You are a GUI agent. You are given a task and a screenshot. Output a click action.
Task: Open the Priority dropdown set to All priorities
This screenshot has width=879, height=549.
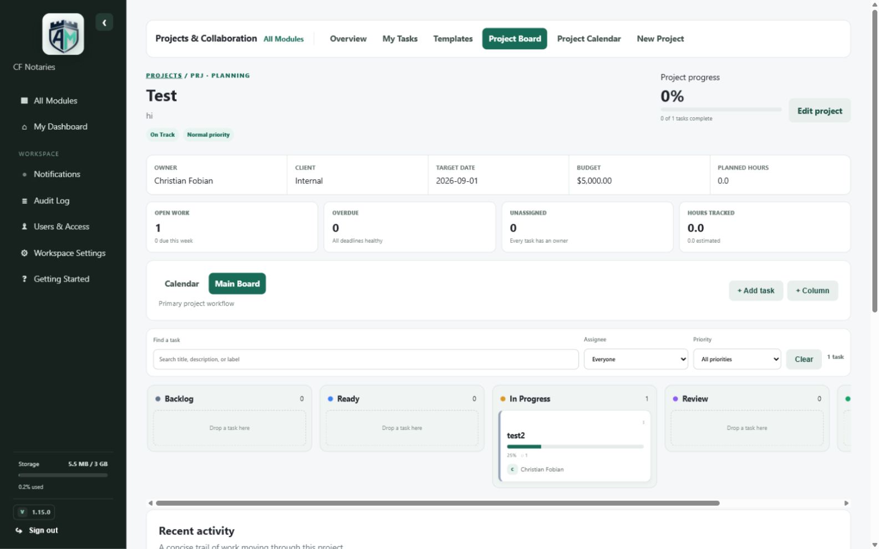pos(737,360)
